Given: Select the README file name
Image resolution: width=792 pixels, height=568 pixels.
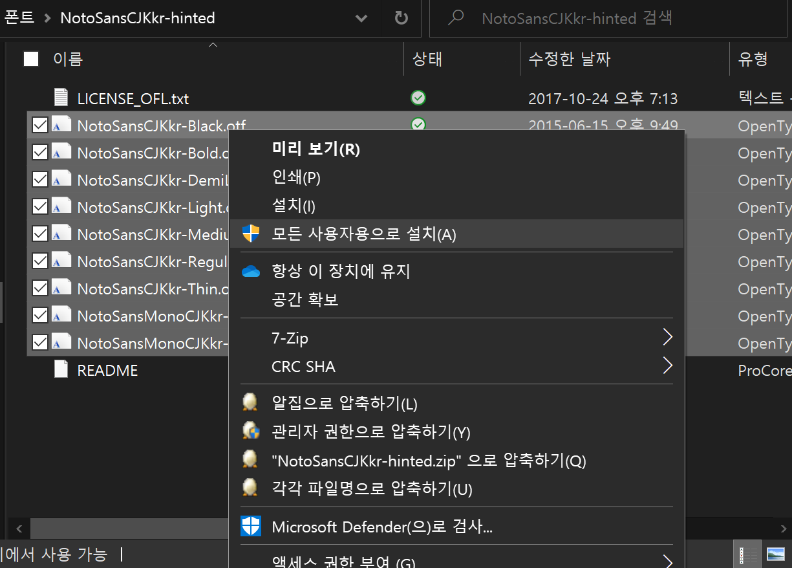Looking at the screenshot, I should [x=107, y=371].
